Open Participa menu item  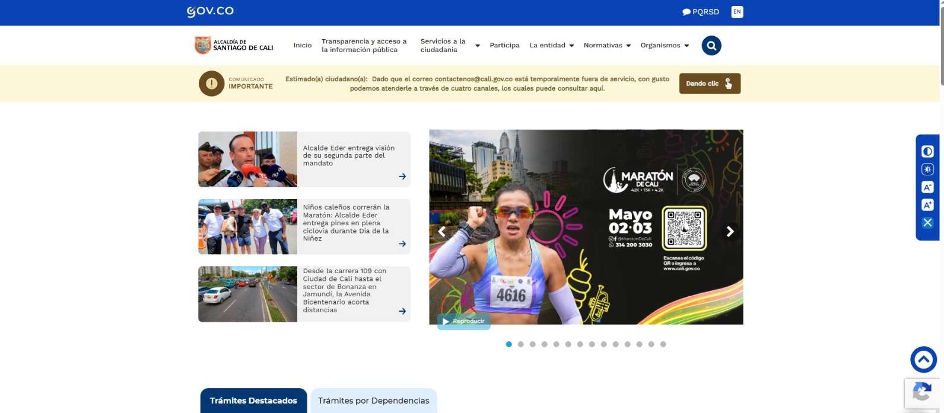coord(504,46)
